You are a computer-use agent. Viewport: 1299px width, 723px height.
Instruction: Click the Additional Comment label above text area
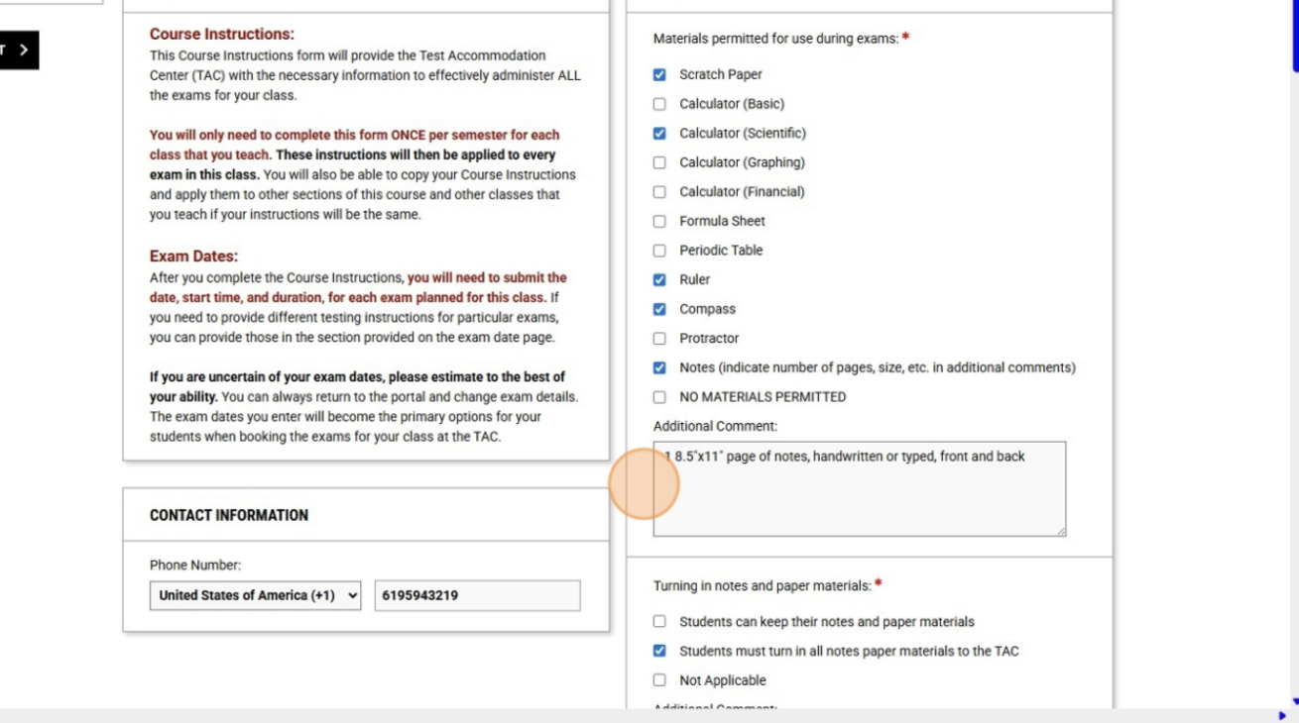pyautogui.click(x=715, y=426)
